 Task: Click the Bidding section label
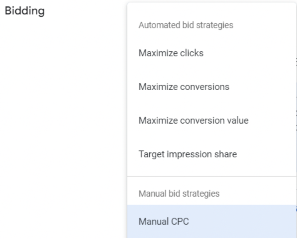pos(25,11)
